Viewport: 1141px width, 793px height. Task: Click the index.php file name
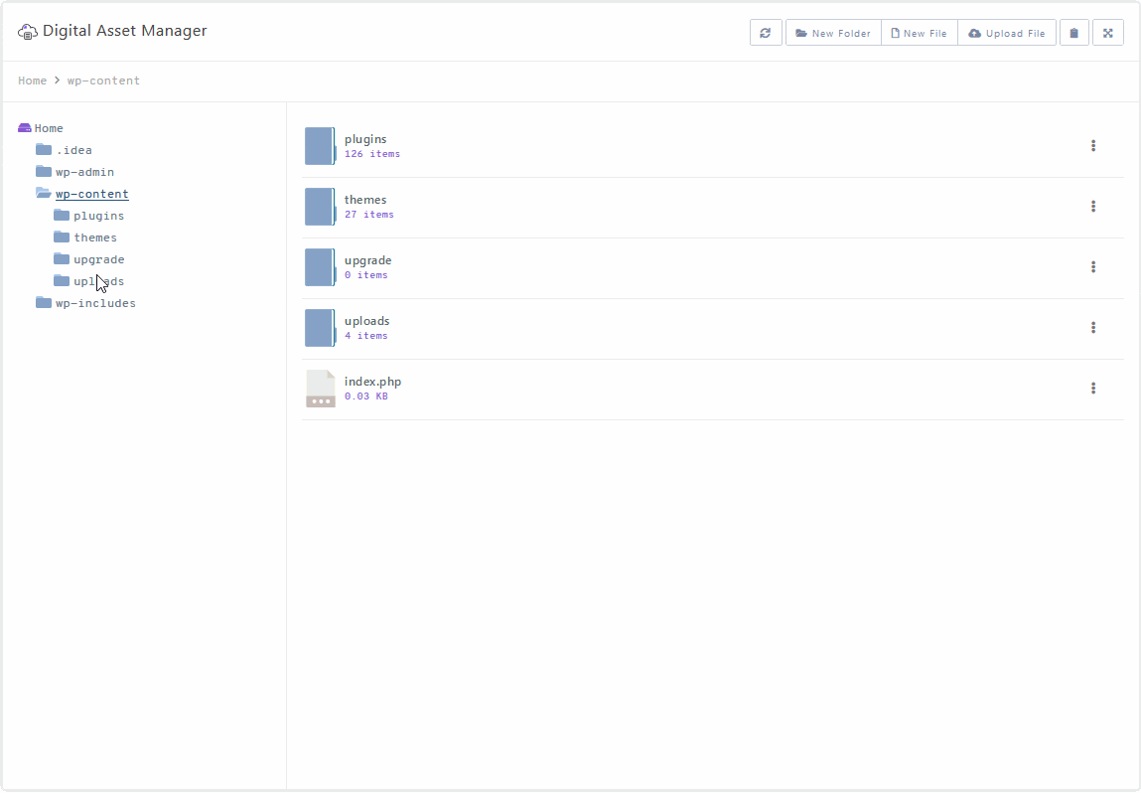(x=372, y=382)
